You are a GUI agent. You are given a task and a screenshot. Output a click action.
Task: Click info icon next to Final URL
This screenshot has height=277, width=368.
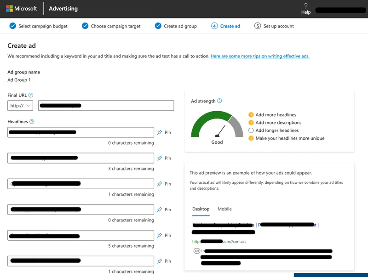pyautogui.click(x=31, y=95)
